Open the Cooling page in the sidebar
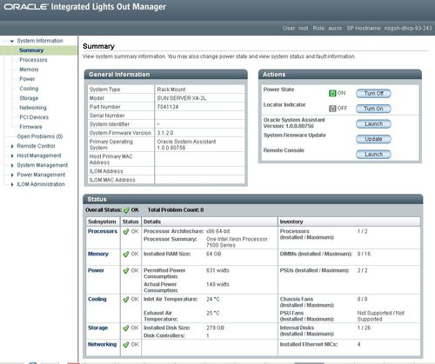Viewport: 435px width, 364px height. [29, 89]
